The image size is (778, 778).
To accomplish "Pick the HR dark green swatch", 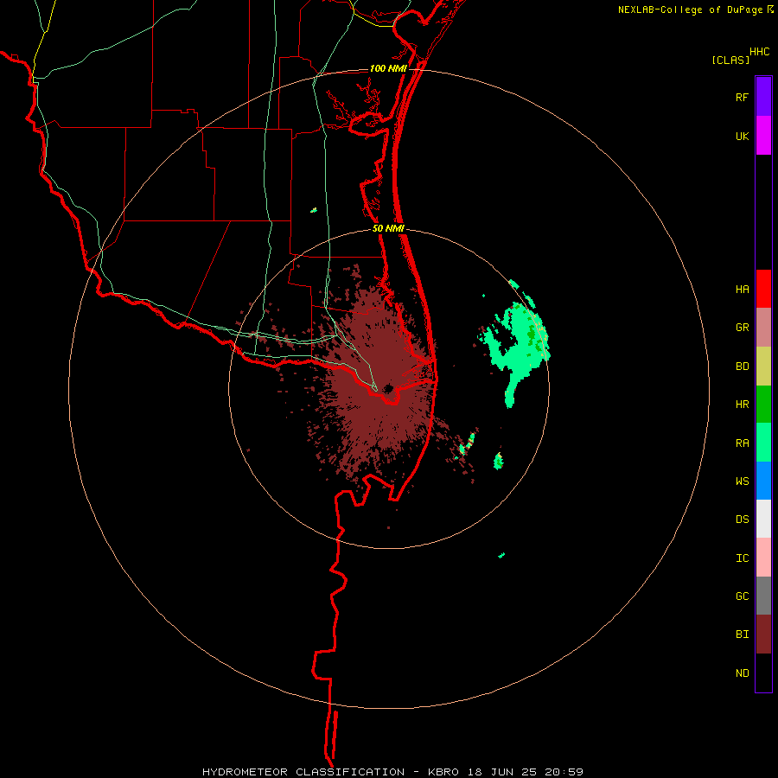I will tap(763, 405).
